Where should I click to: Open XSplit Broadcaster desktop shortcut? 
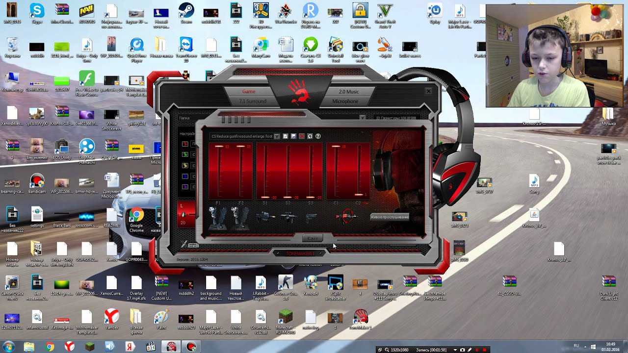pos(336,287)
